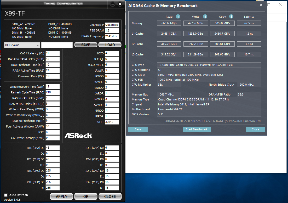Click the Refresh Cycle Time (tRFC) field
The width and height of the screenshot is (288, 203).
tap(53, 92)
